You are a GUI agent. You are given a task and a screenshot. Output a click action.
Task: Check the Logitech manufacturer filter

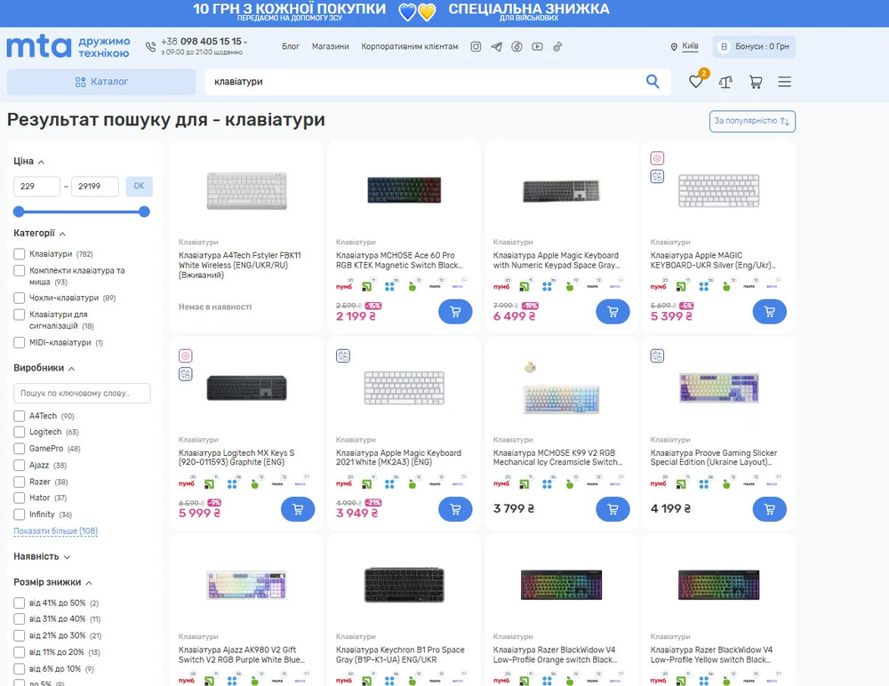[20, 432]
